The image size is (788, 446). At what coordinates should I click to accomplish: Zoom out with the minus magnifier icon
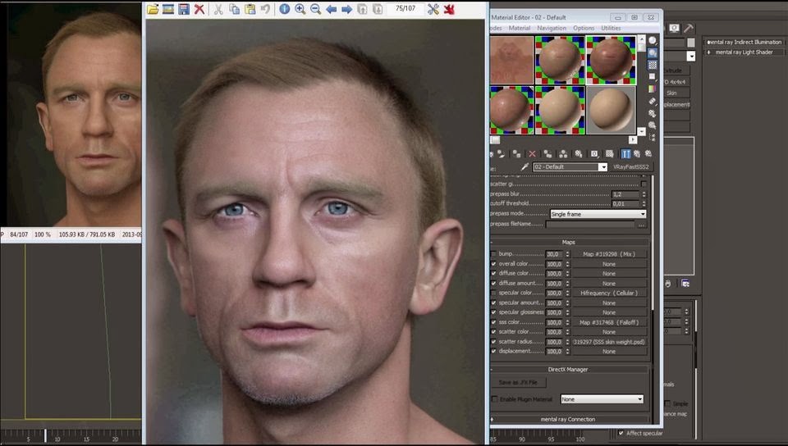tap(315, 9)
